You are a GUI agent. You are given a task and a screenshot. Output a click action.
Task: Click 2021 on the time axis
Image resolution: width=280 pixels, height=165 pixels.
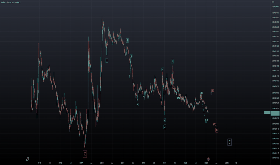pyautogui.click(x=164, y=163)
